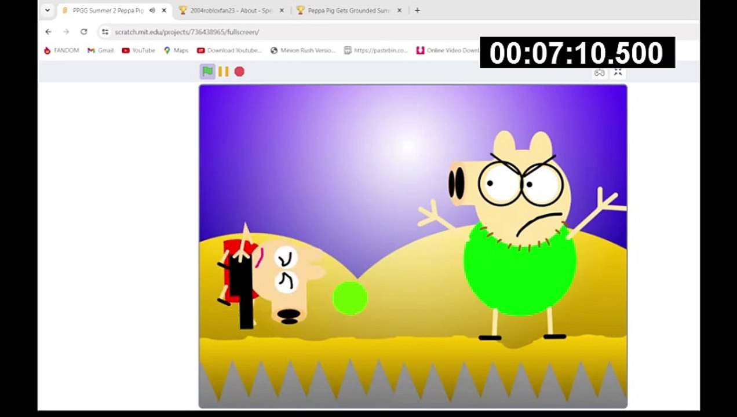Open the pastebin.co bookmark
The image size is (737, 417).
pyautogui.click(x=376, y=50)
